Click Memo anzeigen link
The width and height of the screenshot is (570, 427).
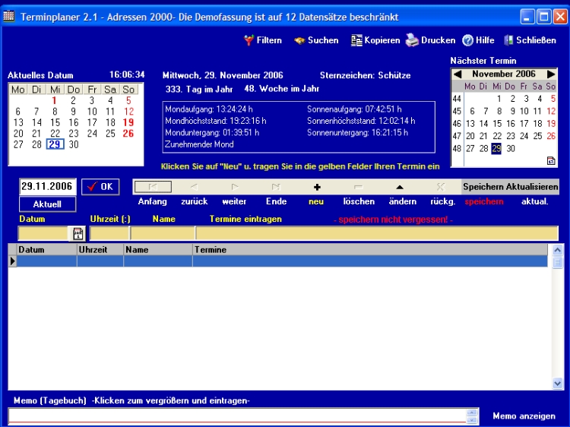point(524,416)
